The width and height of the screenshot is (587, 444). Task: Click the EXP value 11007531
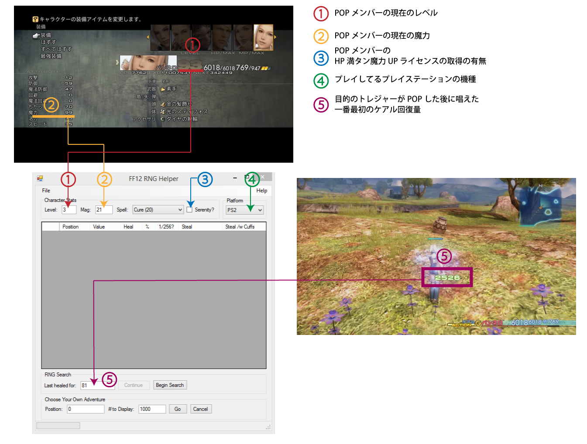click(176, 73)
